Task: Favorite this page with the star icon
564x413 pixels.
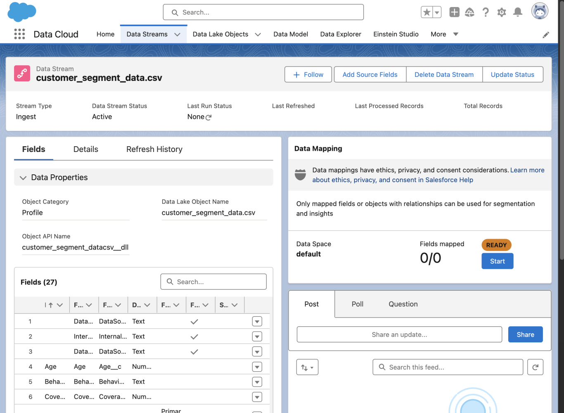Action: pyautogui.click(x=427, y=12)
